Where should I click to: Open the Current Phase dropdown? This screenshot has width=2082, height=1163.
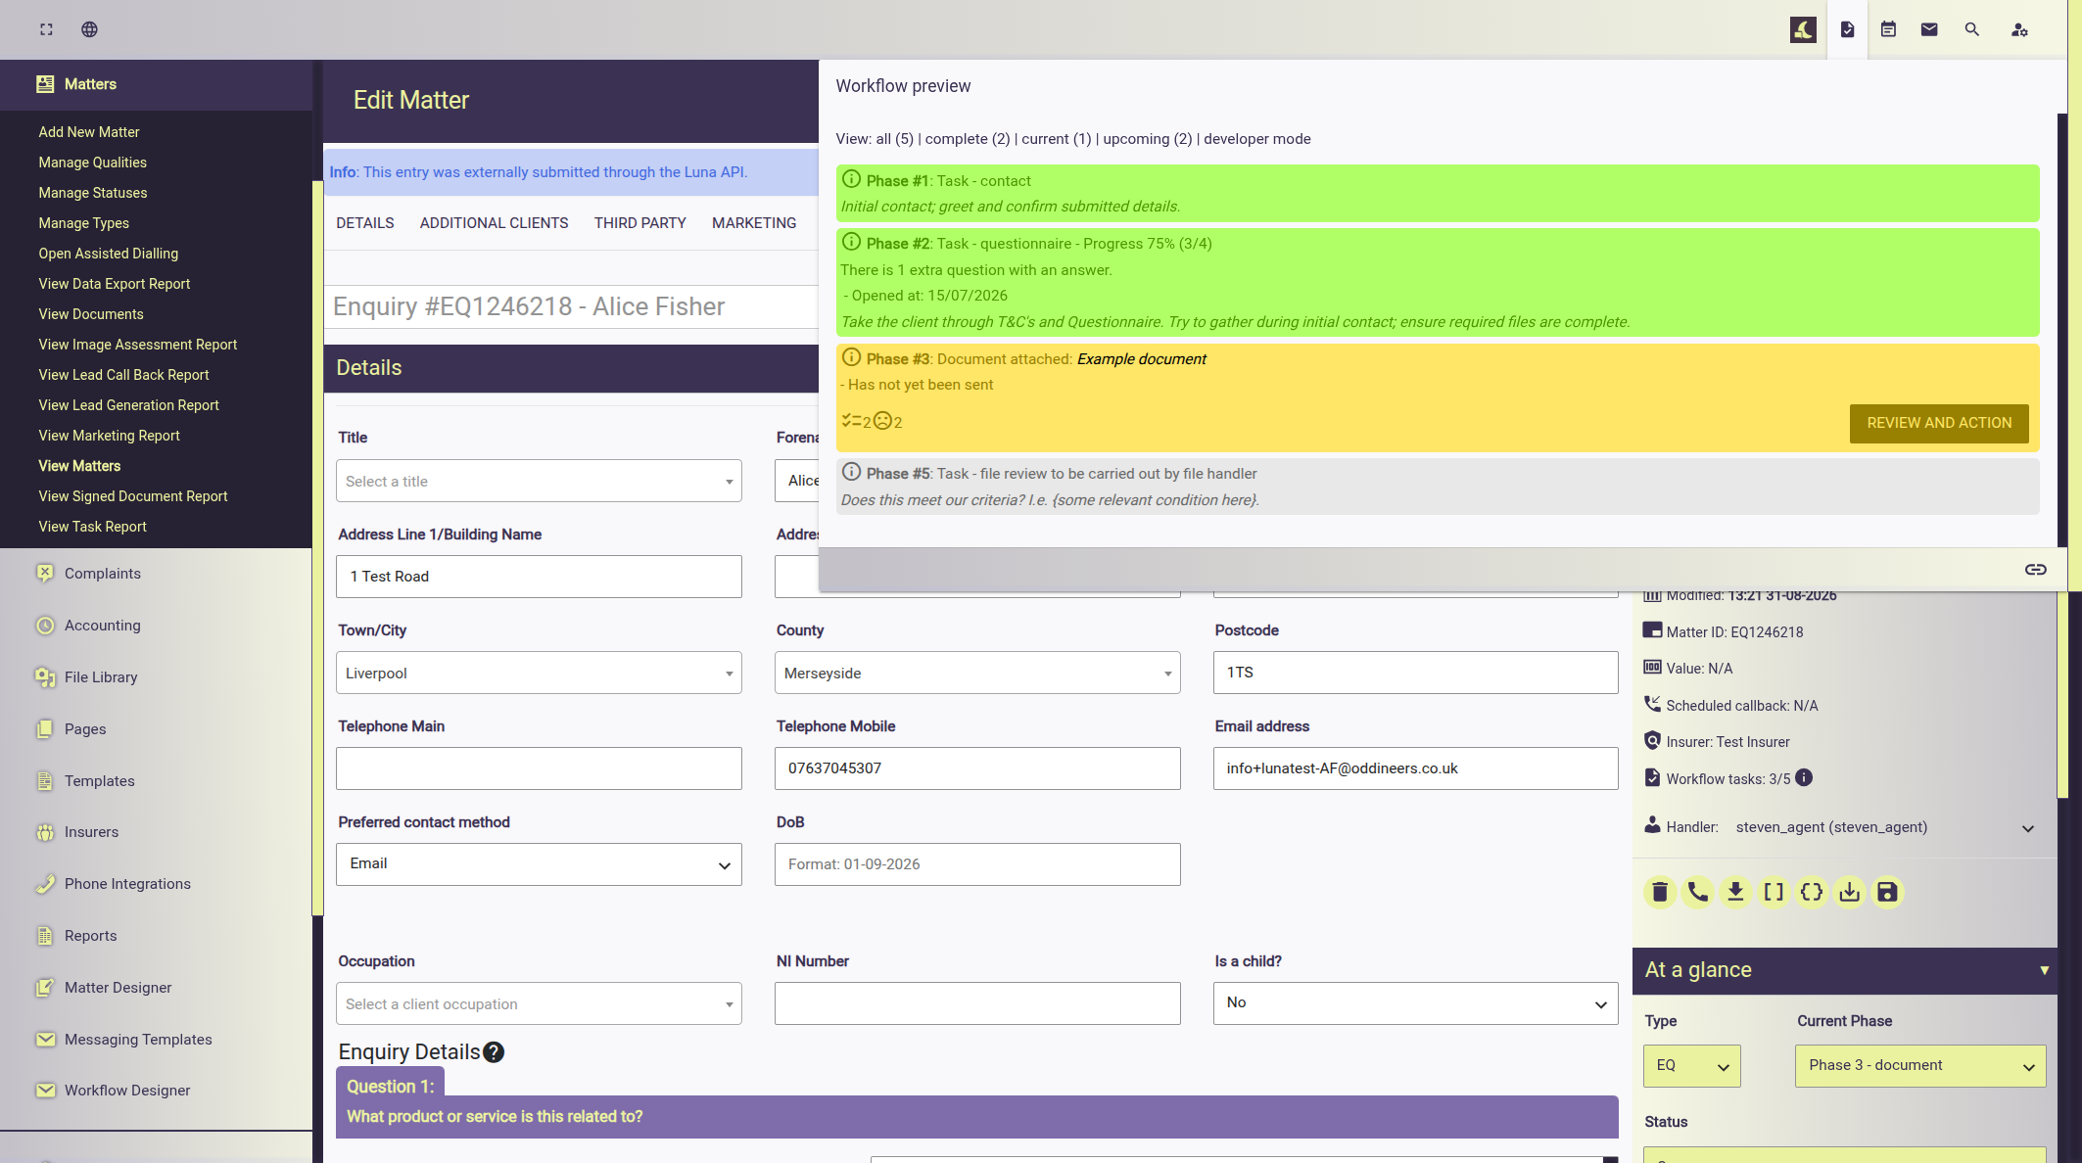[x=1919, y=1066]
